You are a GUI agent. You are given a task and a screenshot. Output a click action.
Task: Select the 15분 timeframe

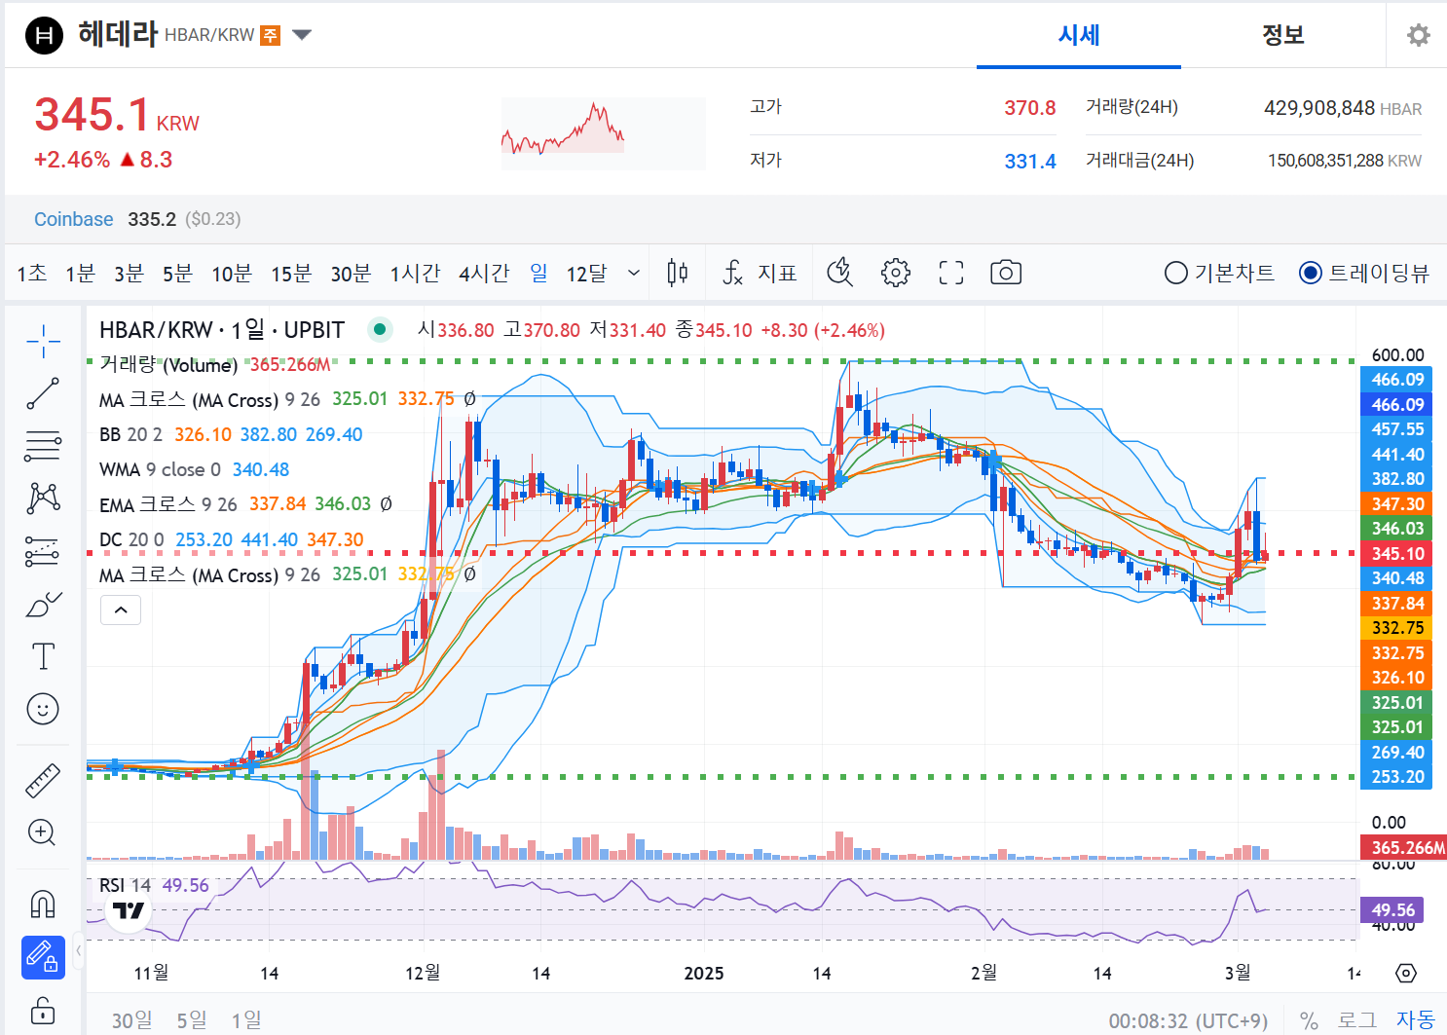[291, 274]
